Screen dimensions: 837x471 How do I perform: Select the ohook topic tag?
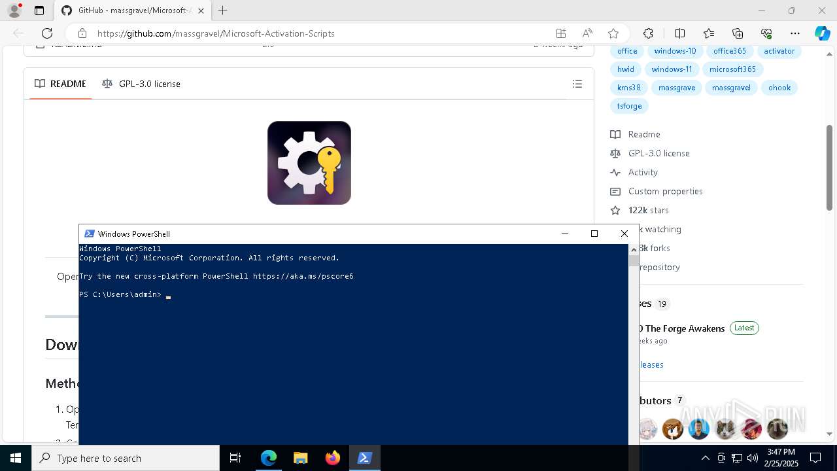pyautogui.click(x=779, y=88)
